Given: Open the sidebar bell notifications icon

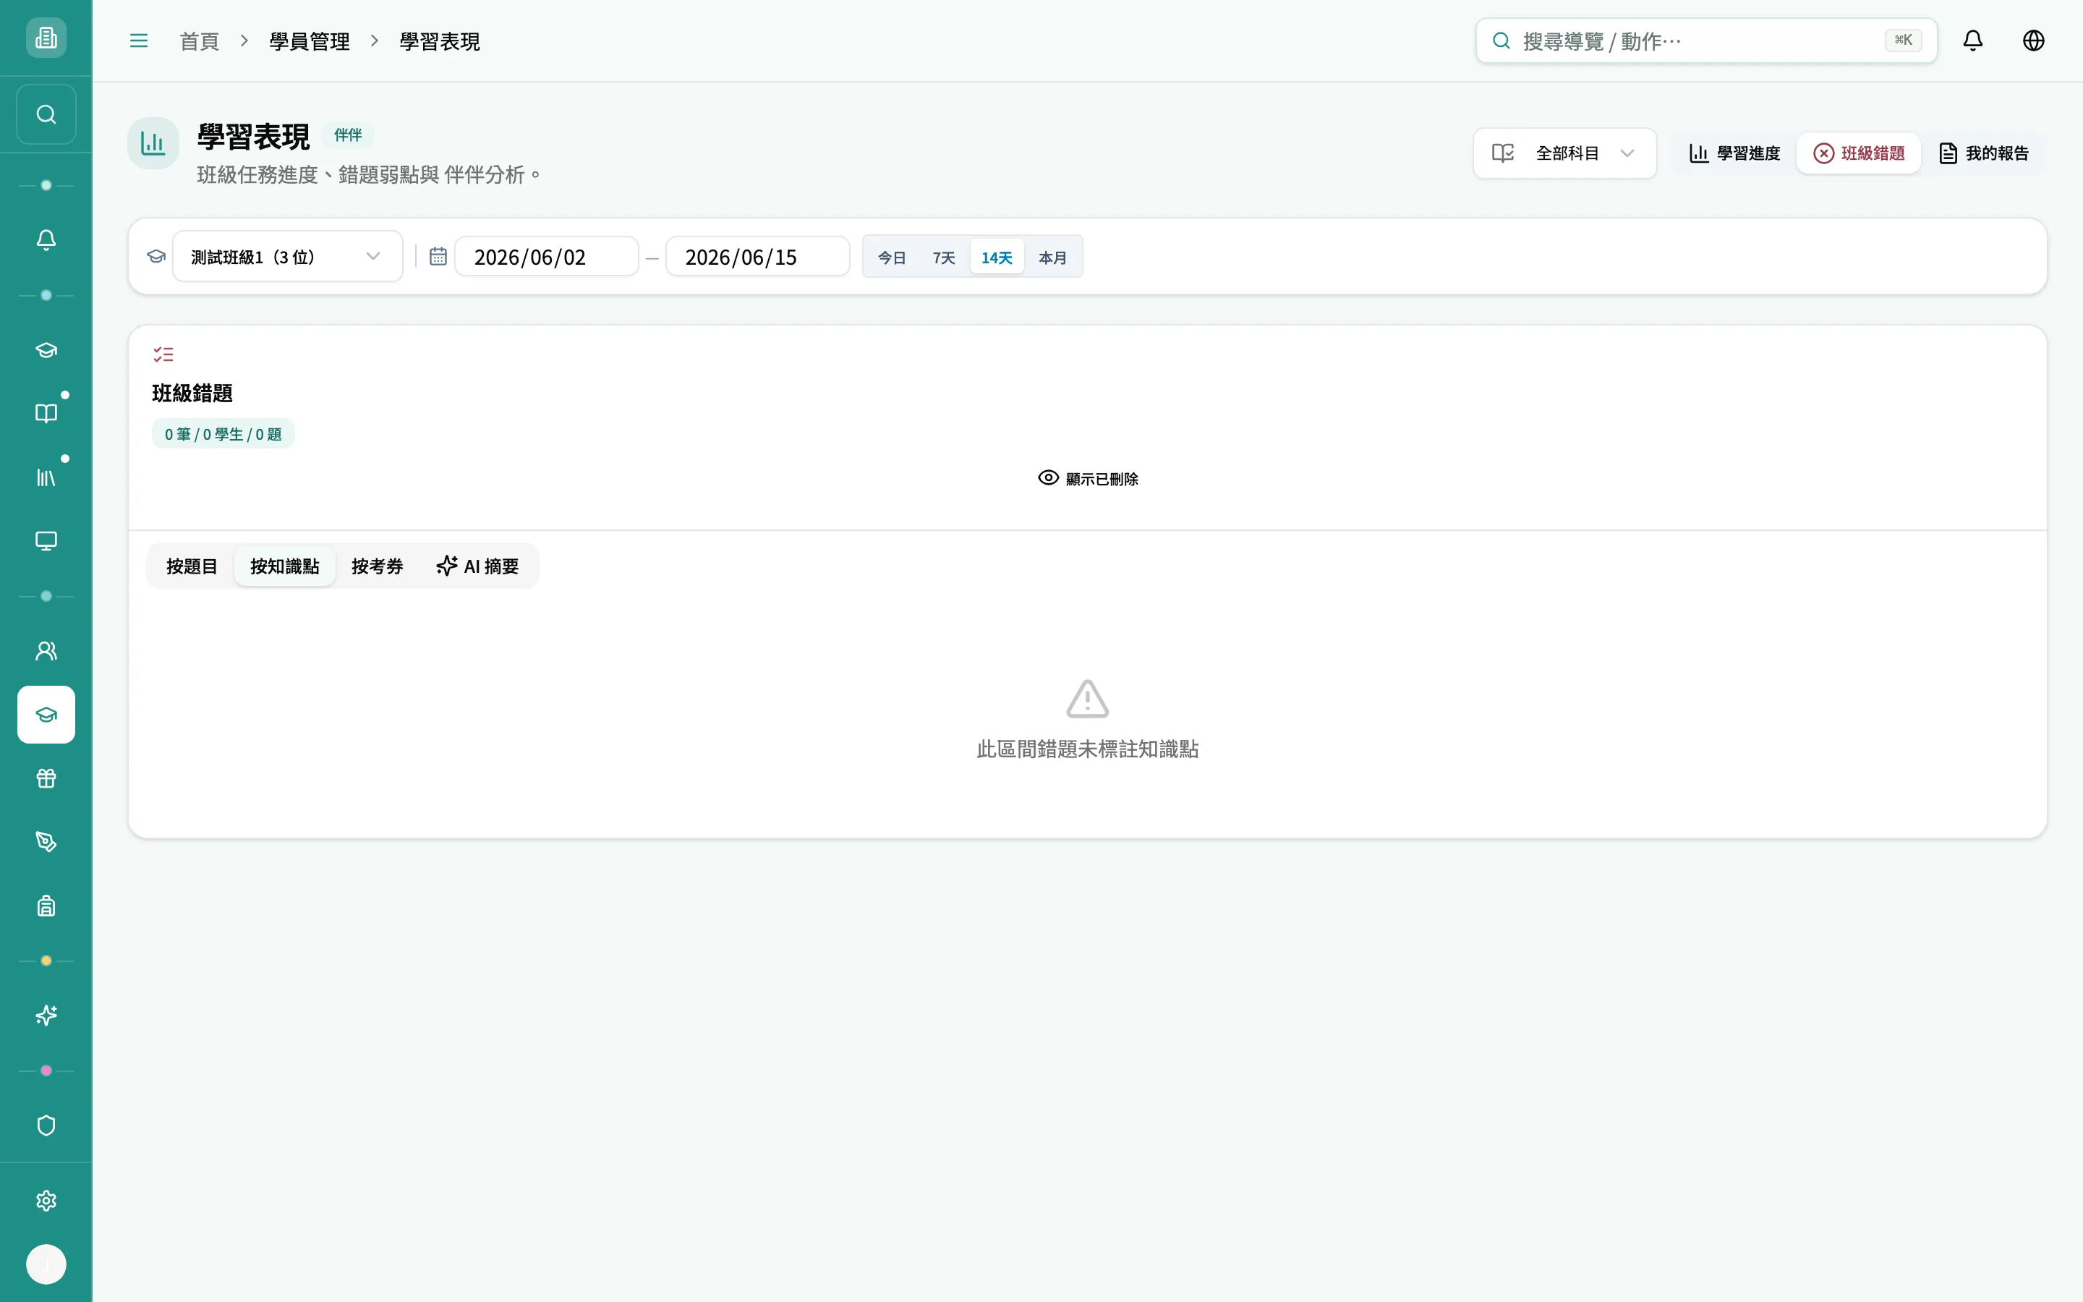Looking at the screenshot, I should [46, 240].
